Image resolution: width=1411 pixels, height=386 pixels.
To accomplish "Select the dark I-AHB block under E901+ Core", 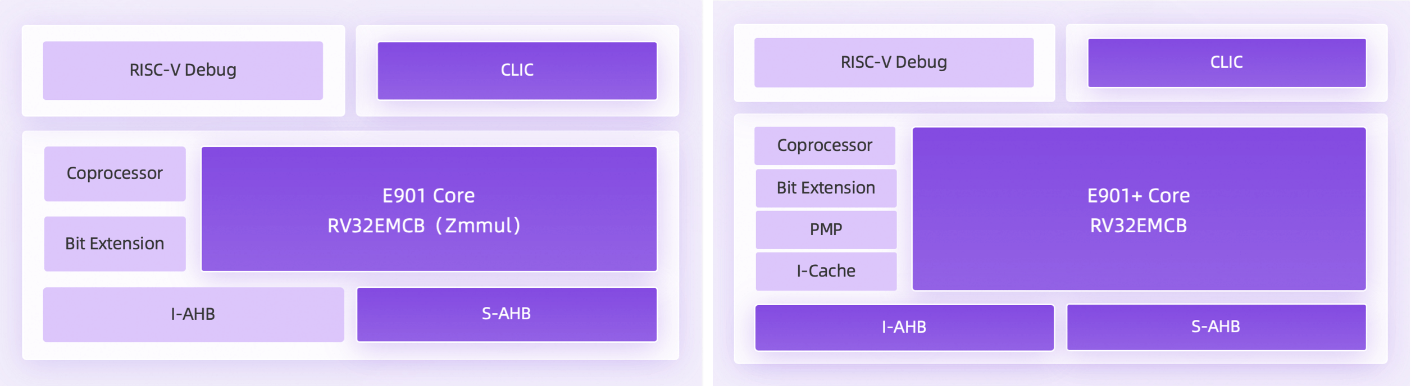I will pos(904,328).
